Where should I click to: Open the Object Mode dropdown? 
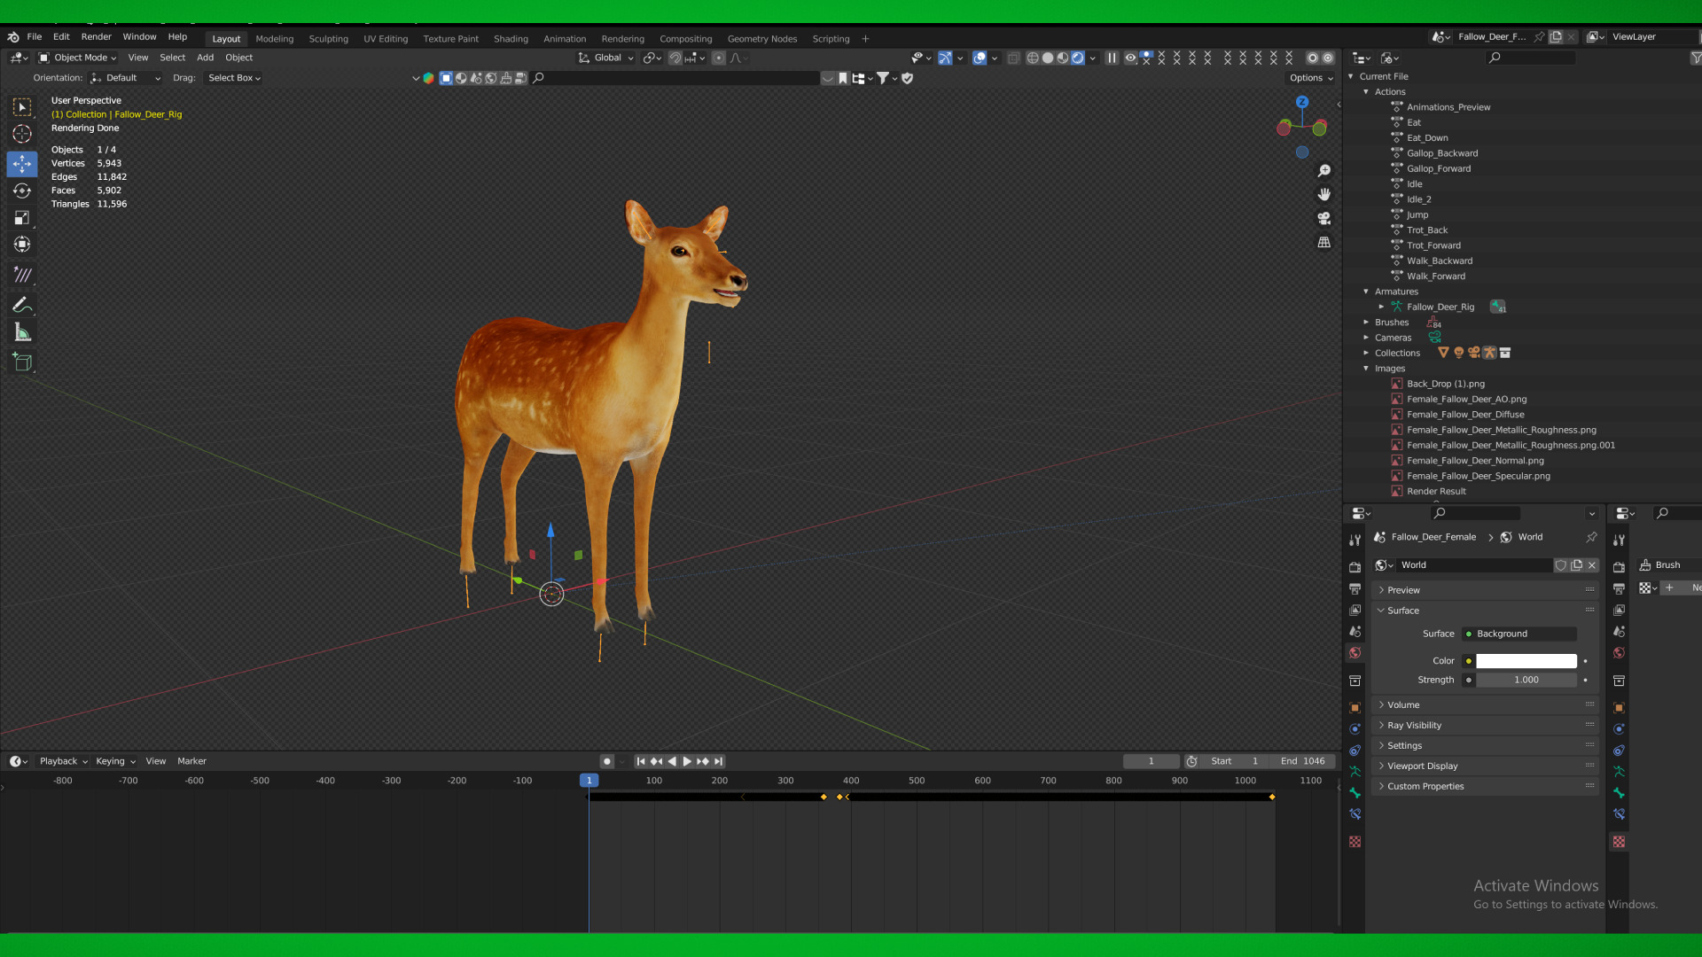click(x=78, y=58)
